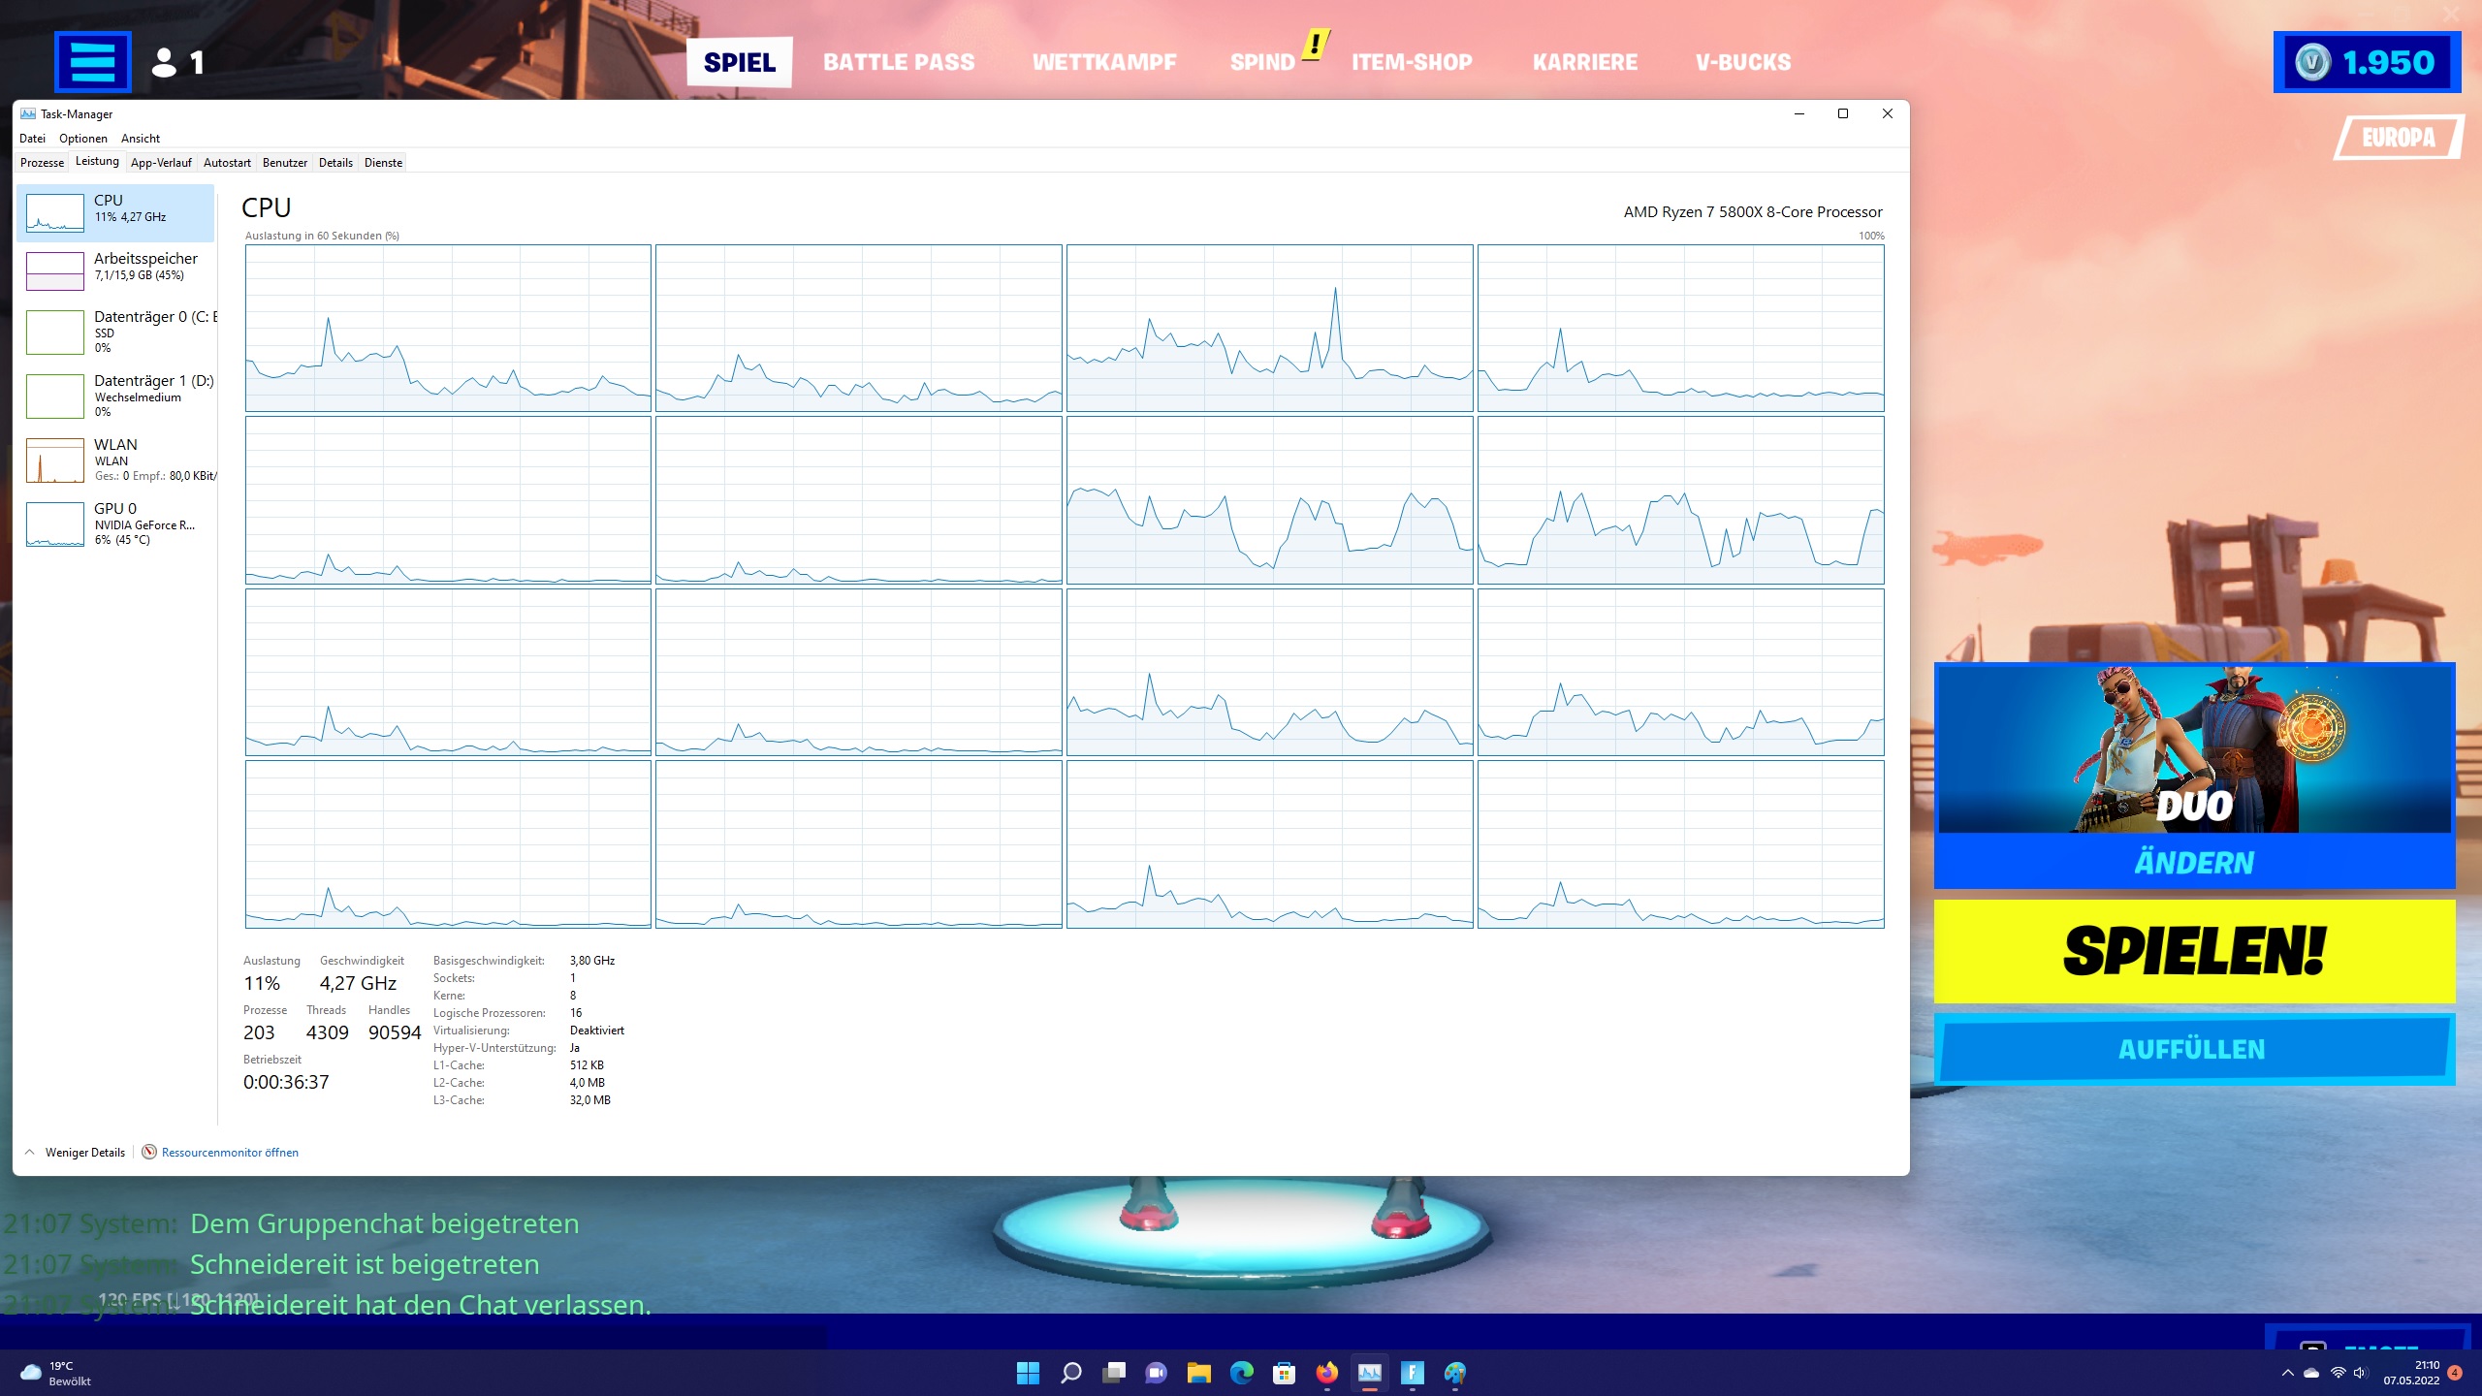Screen dimensions: 2482x1396
Task: Switch to the Prozesse tab
Action: (x=42, y=163)
